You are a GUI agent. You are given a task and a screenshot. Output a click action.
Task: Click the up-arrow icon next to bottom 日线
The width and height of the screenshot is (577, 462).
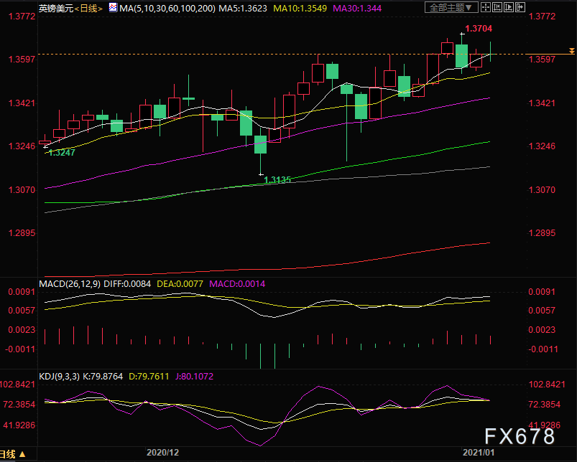click(22, 455)
